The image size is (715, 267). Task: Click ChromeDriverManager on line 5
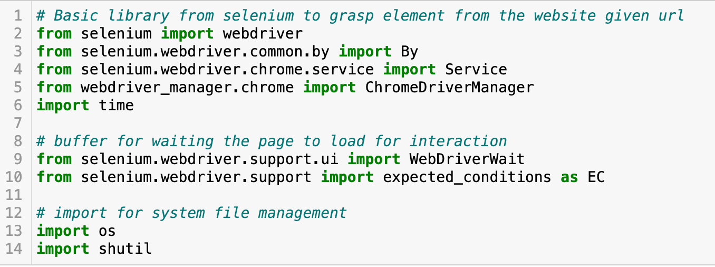(449, 88)
